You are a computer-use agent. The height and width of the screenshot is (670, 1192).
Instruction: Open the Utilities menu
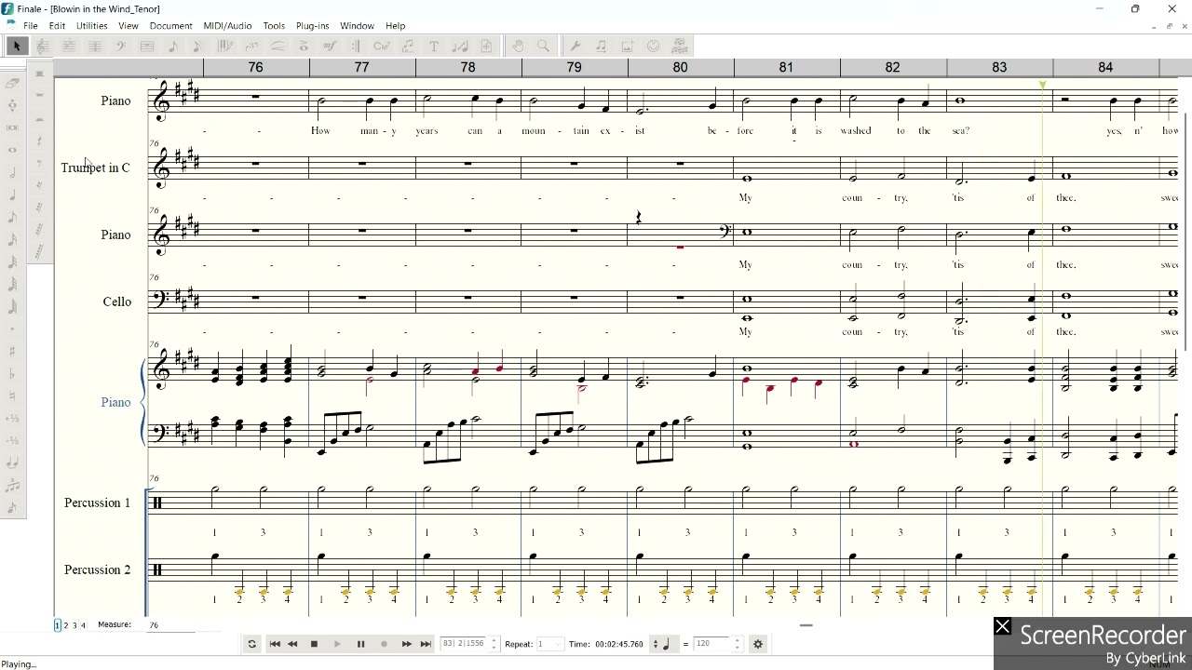91,26
